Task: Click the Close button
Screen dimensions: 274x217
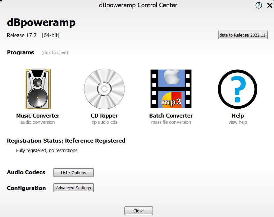Action: [x=139, y=211]
